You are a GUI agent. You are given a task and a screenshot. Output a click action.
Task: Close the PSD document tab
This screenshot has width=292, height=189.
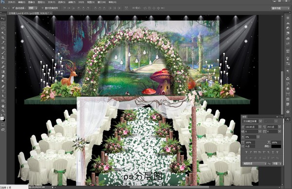click(51, 14)
